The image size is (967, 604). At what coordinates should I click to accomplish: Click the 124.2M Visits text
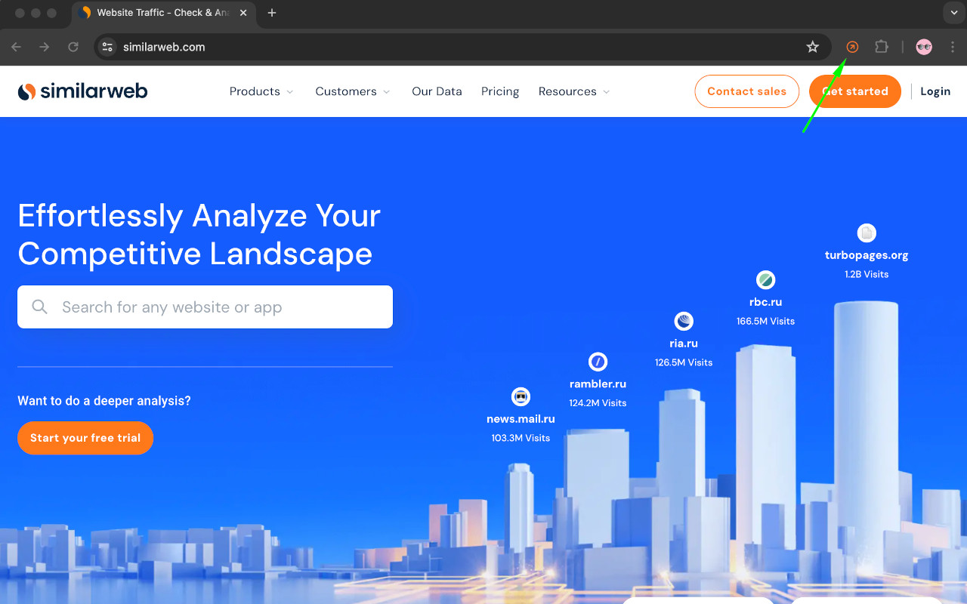coord(598,402)
